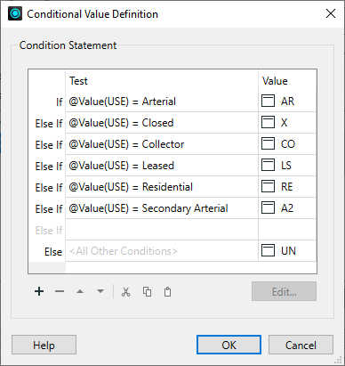Select the Collector test condition cell

162,144
